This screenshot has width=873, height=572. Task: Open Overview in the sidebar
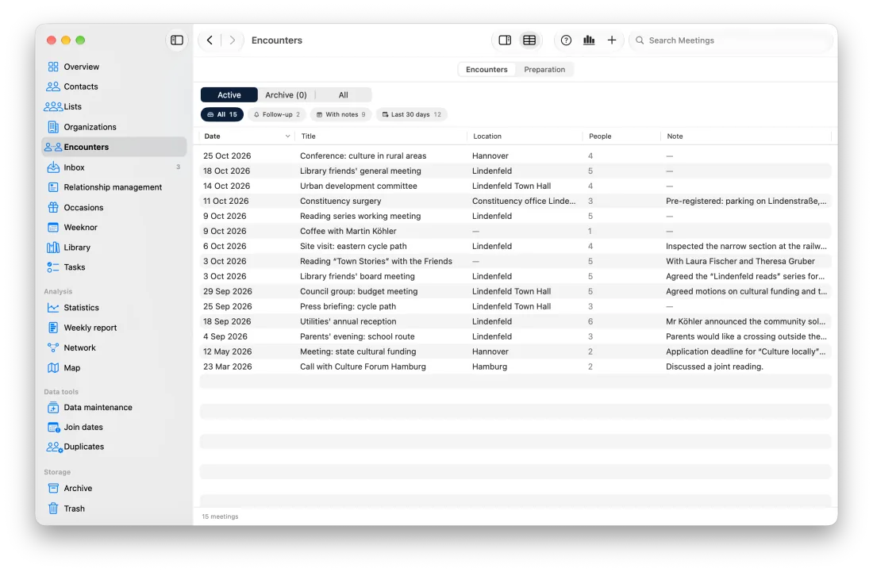point(114,67)
